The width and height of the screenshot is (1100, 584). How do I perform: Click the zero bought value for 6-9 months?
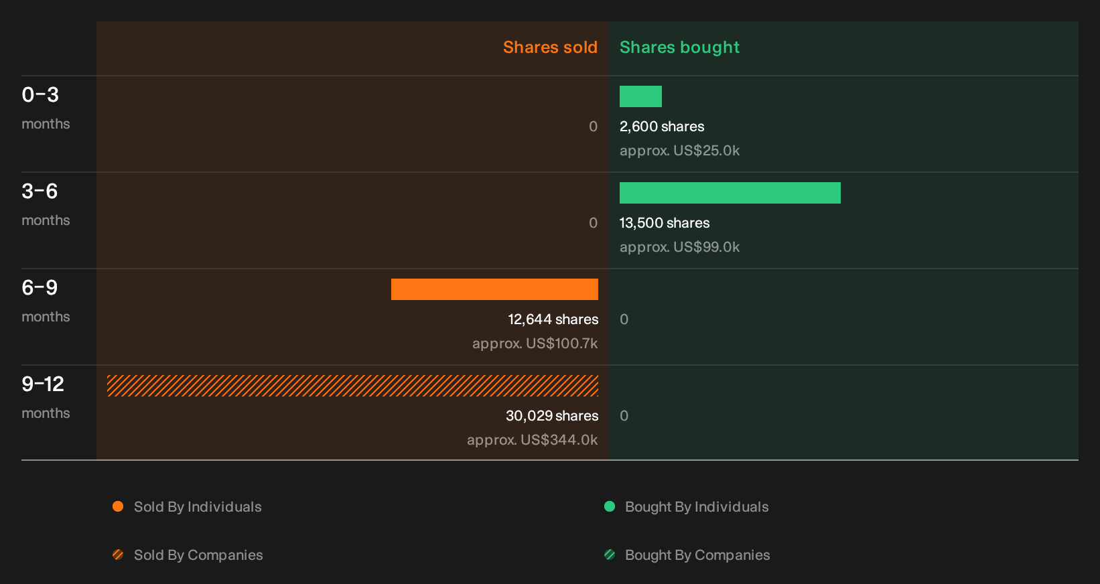pyautogui.click(x=624, y=319)
